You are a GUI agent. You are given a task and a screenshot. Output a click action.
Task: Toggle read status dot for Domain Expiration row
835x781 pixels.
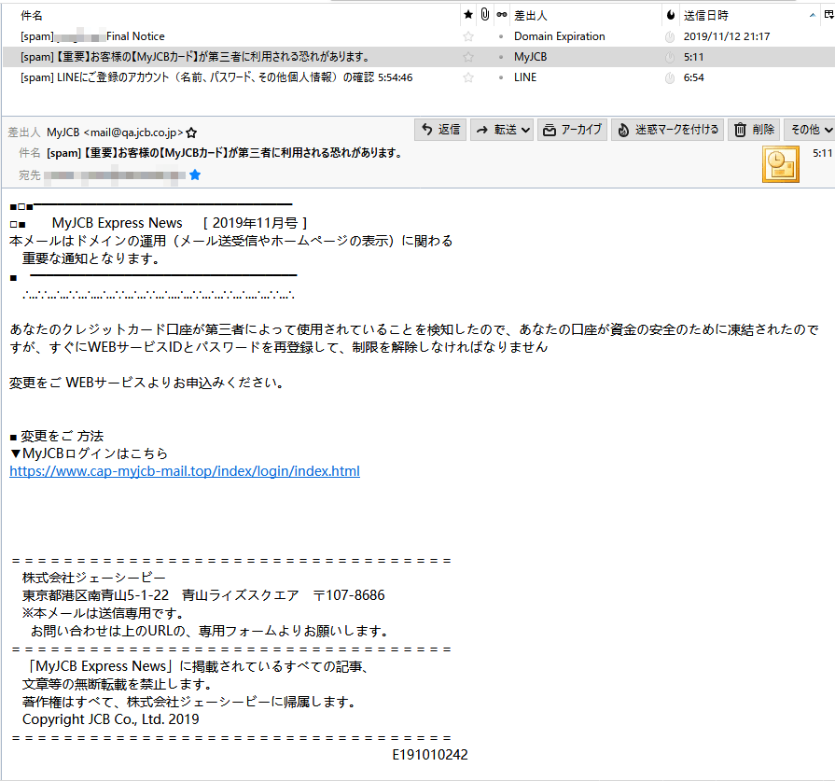pos(501,36)
